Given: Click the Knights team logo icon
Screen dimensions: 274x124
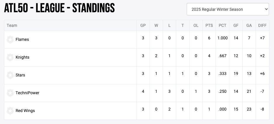Looking at the screenshot, I should 10,57.
